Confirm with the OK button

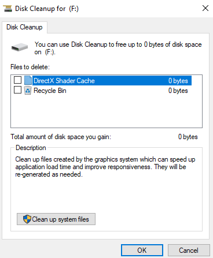pyautogui.click(x=142, y=250)
